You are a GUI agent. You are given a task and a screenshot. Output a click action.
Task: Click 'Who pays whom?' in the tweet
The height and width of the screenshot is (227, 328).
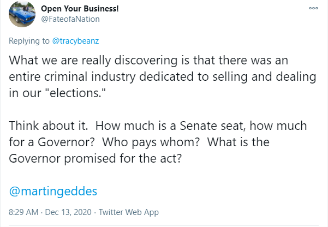(151, 142)
